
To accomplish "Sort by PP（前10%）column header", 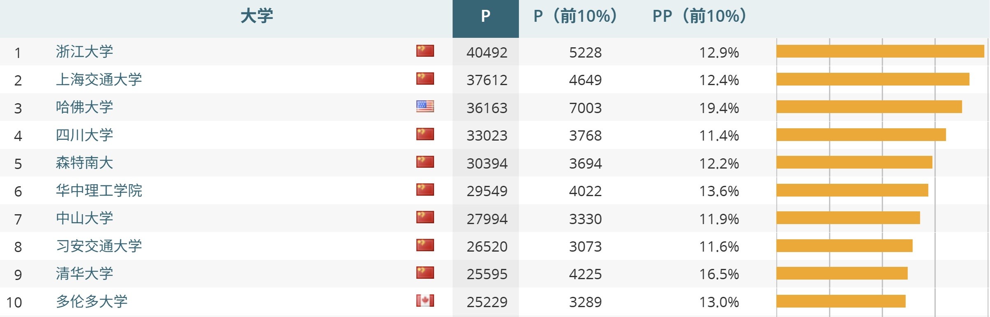I will click(700, 16).
